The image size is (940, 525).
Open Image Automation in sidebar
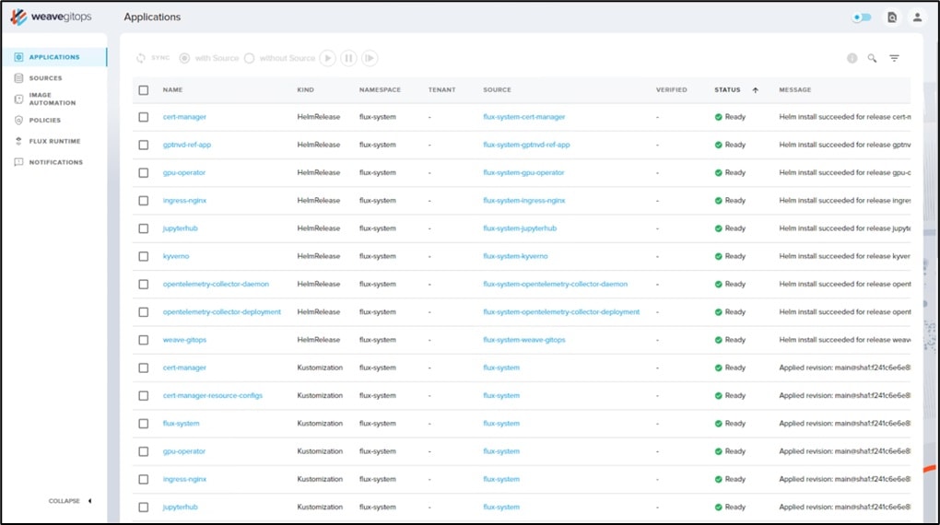(x=53, y=99)
